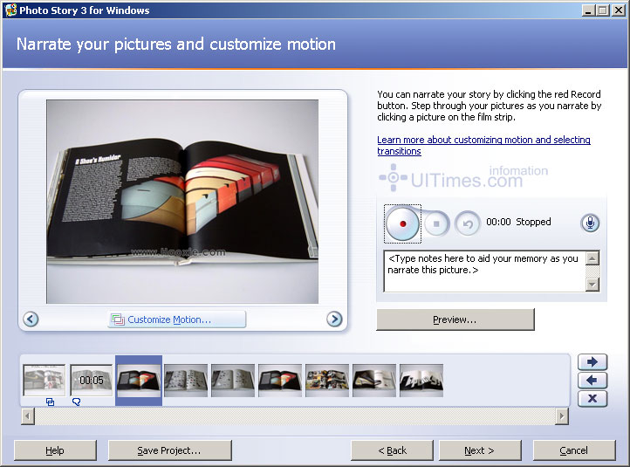The width and height of the screenshot is (630, 467).
Task: Open the learn more about customizing motion link
Action: tap(483, 145)
